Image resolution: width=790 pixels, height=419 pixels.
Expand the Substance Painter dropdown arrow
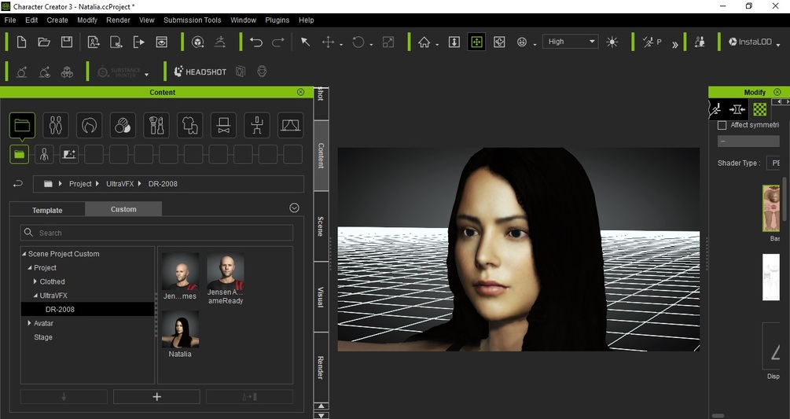click(x=147, y=75)
